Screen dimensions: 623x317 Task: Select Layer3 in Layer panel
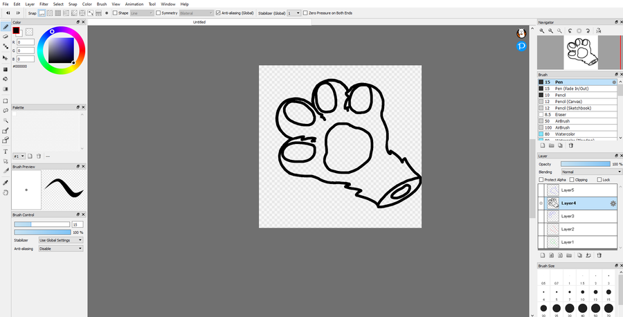click(577, 217)
